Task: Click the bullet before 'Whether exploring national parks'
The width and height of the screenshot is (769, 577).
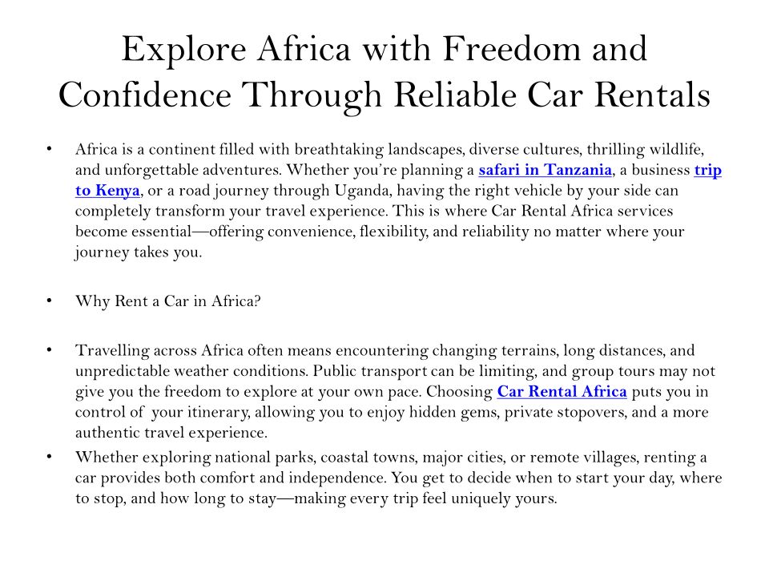Action: coord(49,457)
